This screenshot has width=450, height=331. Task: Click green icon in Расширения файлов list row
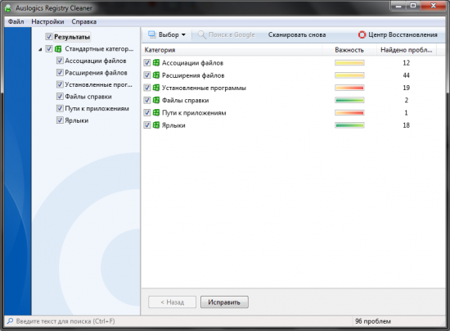[x=156, y=75]
